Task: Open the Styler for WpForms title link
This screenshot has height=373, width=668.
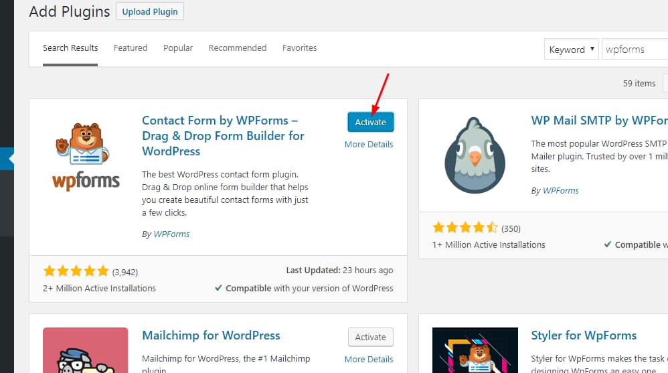Action: point(584,335)
